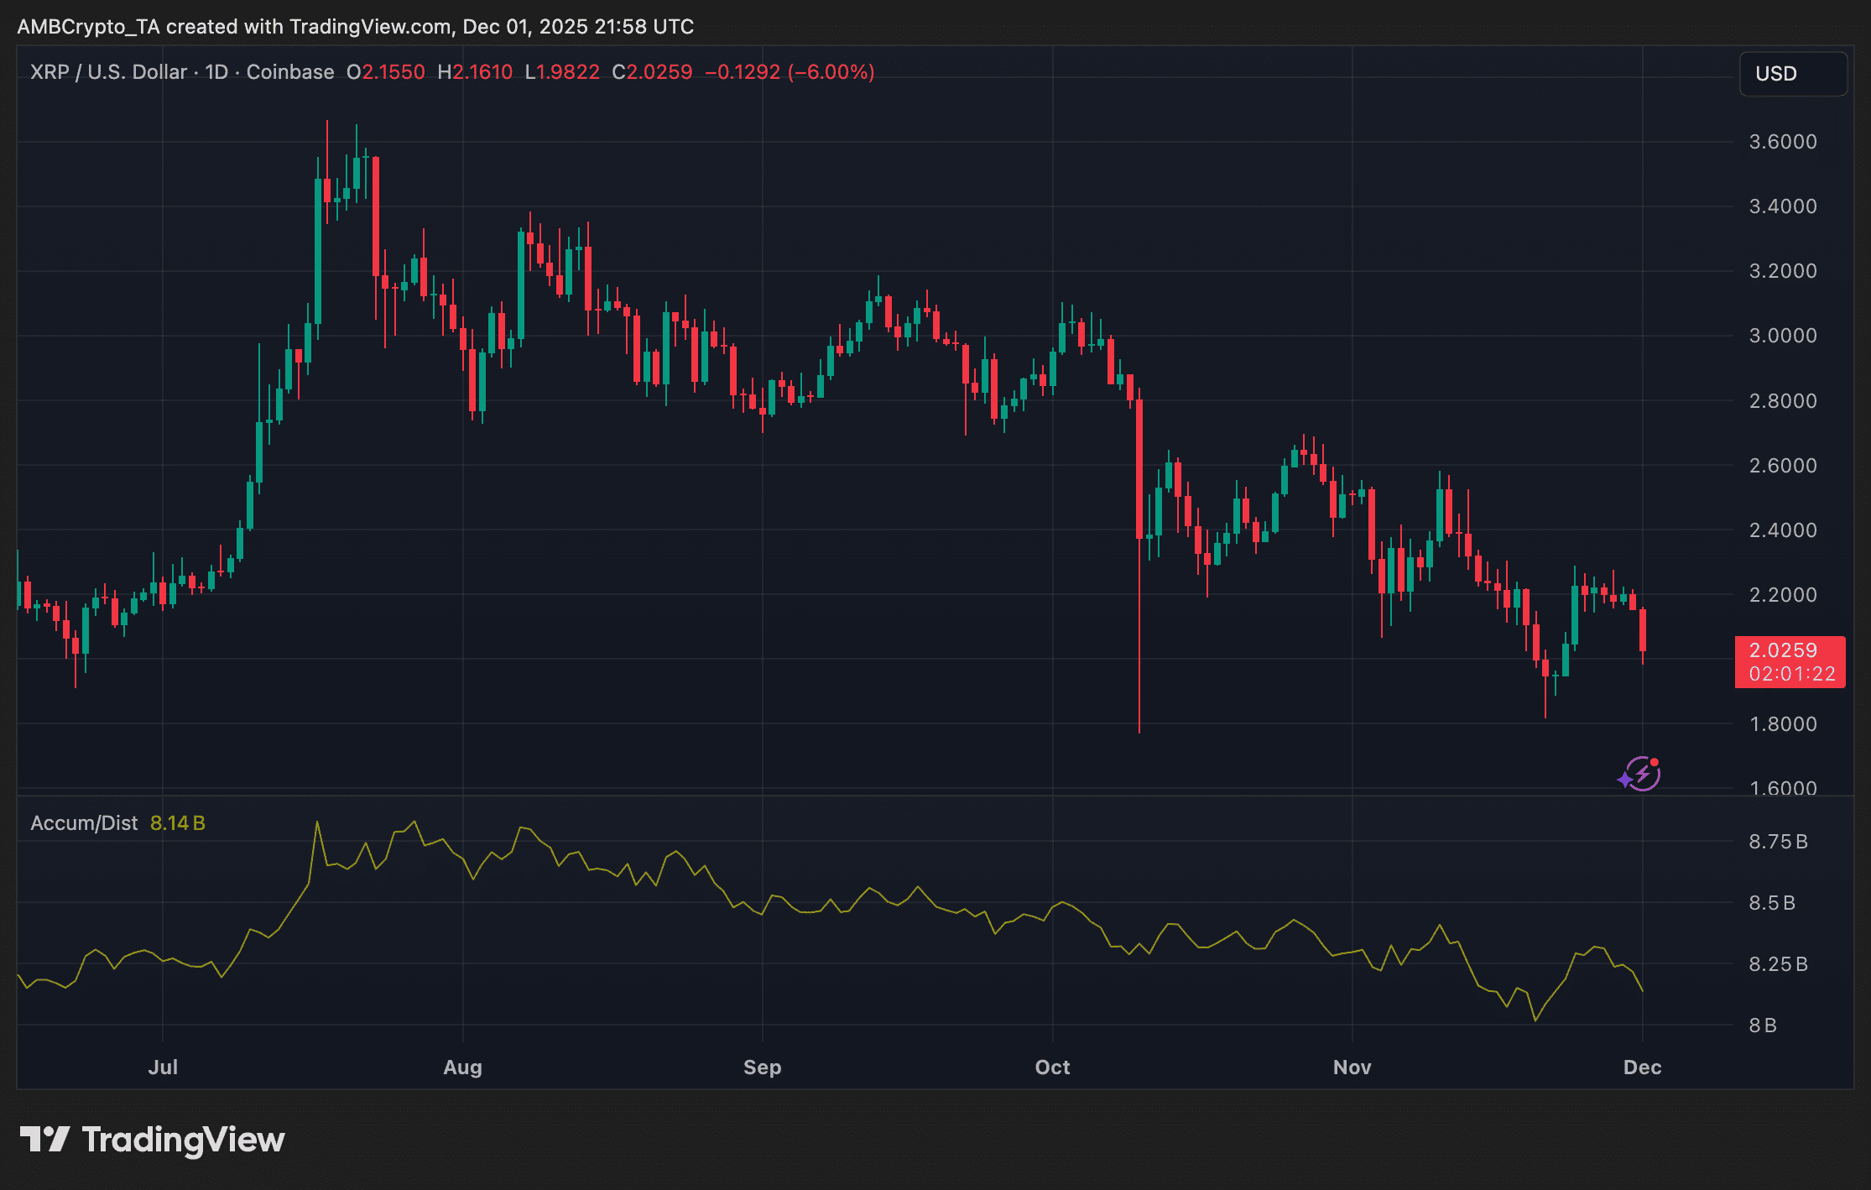Viewport: 1871px width, 1190px height.
Task: Click the candle countdown timer 02:01:22
Action: click(1790, 671)
